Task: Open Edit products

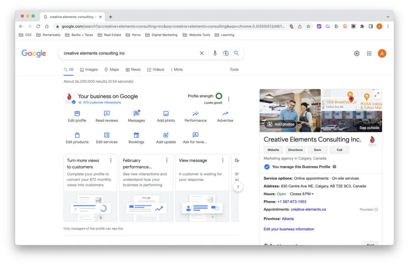Action: pos(77,138)
